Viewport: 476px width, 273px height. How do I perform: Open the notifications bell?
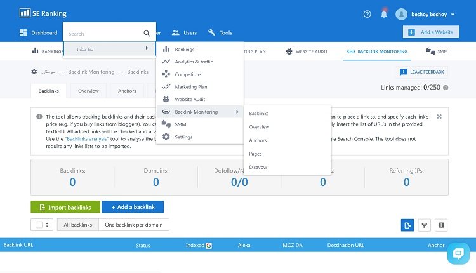(383, 13)
